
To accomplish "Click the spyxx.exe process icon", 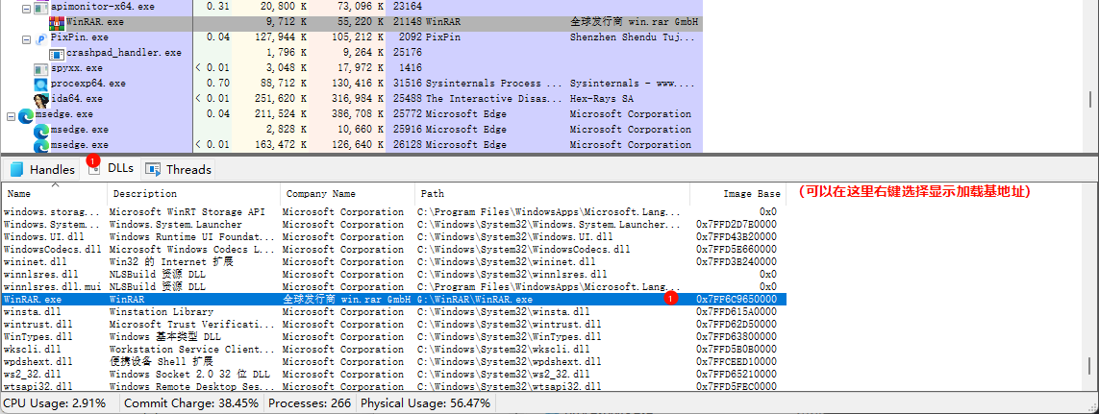I will [41, 68].
